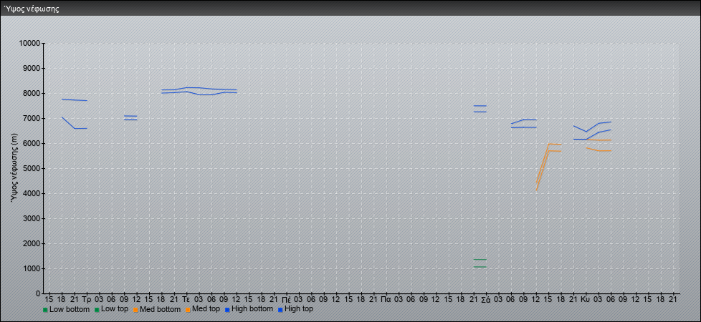This screenshot has height=322, width=701.
Task: Click the 9000 y-axis label
Action: click(x=32, y=68)
